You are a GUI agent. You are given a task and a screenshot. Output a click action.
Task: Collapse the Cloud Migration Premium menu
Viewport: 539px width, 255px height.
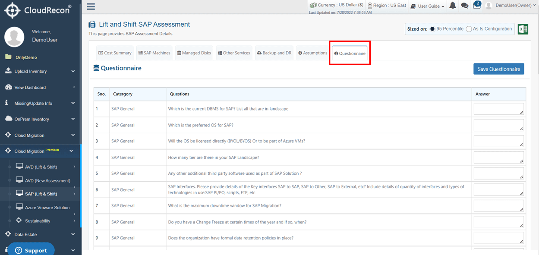tap(41, 151)
